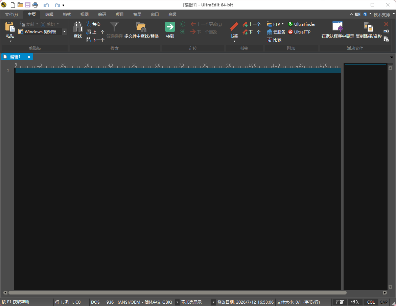Viewport: 396px width, 306px height.
Task: Switch to the 项目 Project ribbon tab
Action: 119,15
